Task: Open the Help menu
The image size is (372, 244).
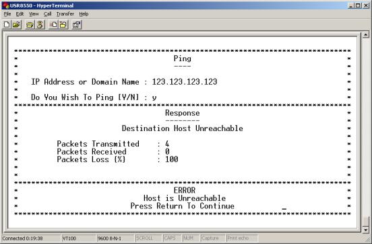Action: pos(84,14)
